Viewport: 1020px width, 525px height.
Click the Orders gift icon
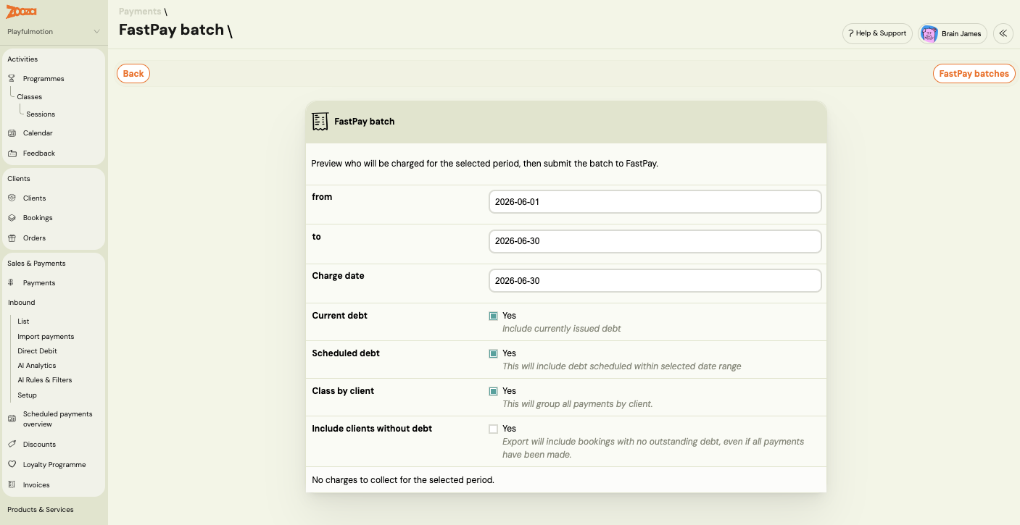(x=12, y=238)
